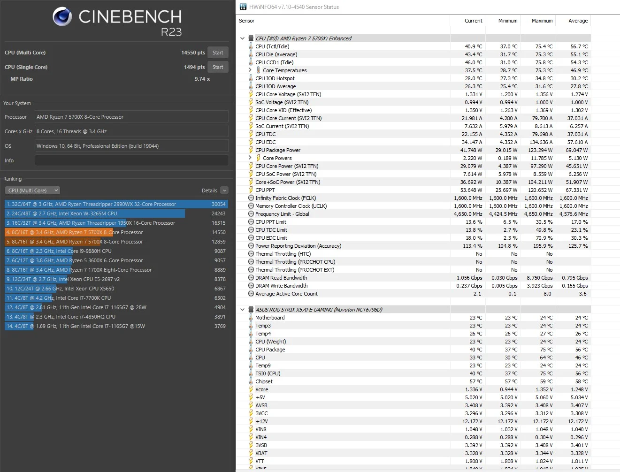Click the Cinebench R23 logo
Image resolution: width=620 pixels, height=472 pixels.
pos(117,22)
